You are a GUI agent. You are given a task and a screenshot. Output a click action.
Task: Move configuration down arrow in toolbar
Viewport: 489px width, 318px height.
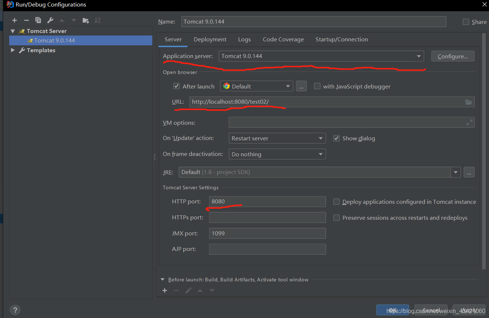point(74,21)
